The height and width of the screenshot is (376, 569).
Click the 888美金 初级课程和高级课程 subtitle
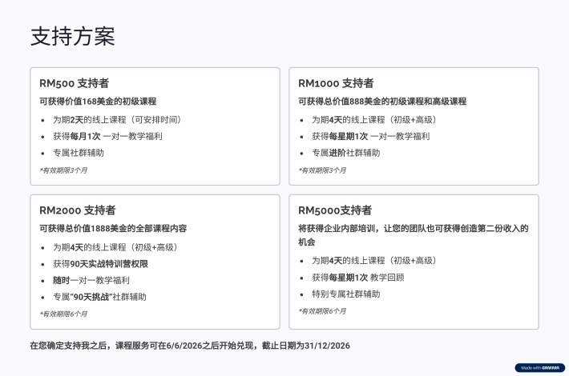tap(381, 102)
